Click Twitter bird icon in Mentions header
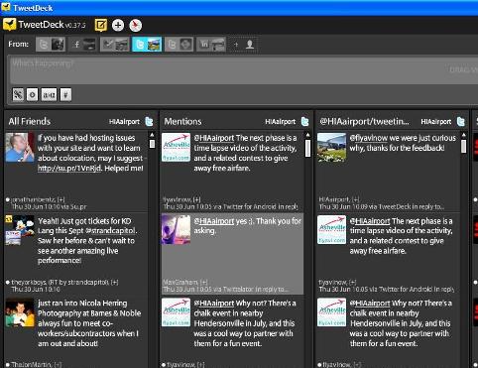Image resolution: width=478 pixels, height=368 pixels. coord(305,122)
